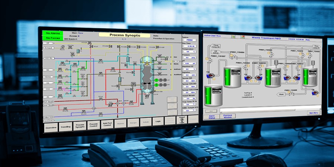The image size is (334, 167).
Task: Click the Run Time value field
Action: (x=190, y=46)
